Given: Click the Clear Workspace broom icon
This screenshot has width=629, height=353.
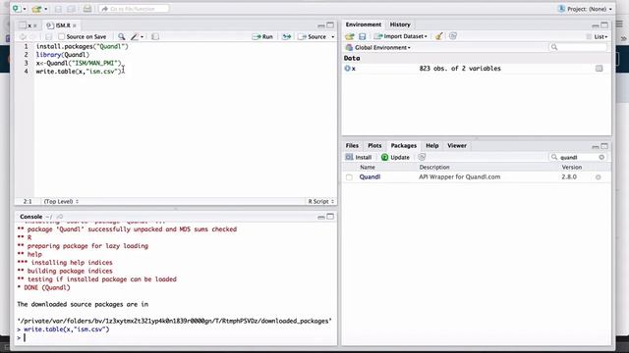Looking at the screenshot, I should click(439, 36).
